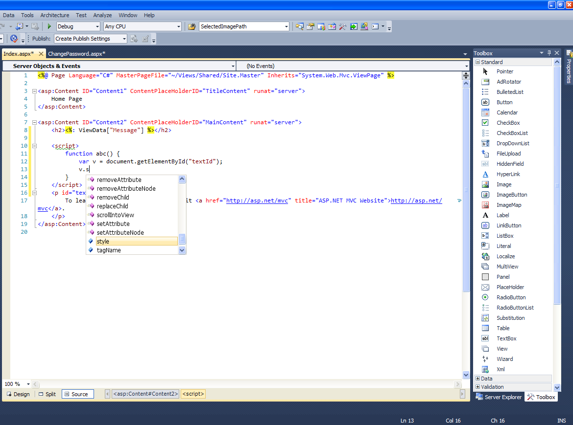Open the (No Events) dropdown
This screenshot has width=573, height=425.
467,66
